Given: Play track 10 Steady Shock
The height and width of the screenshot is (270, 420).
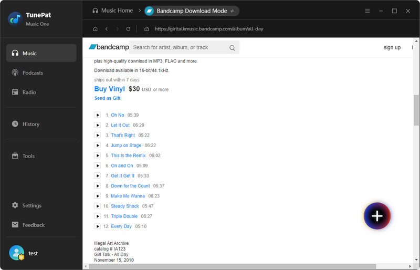Looking at the screenshot, I should point(97,206).
